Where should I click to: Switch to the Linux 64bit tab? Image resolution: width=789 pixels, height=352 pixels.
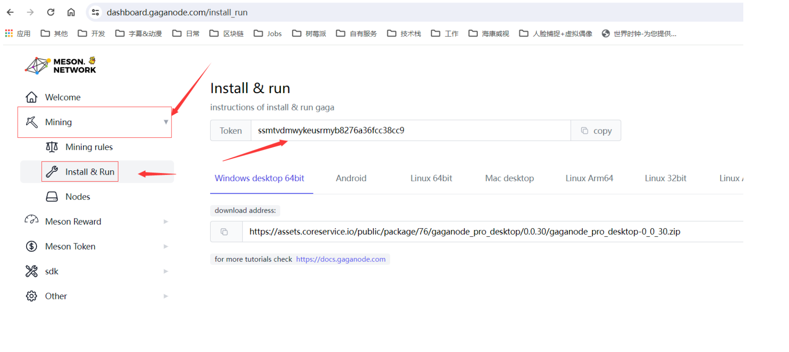click(x=431, y=178)
